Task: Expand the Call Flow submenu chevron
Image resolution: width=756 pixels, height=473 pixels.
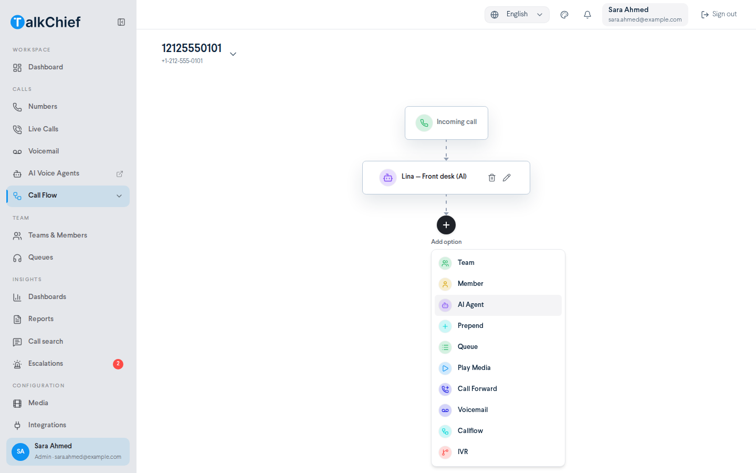Action: point(119,196)
